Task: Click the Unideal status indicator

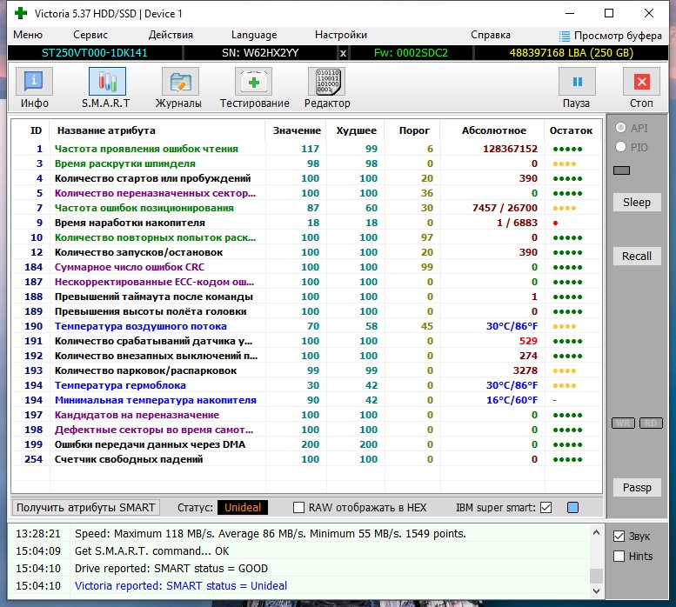Action: tap(243, 508)
